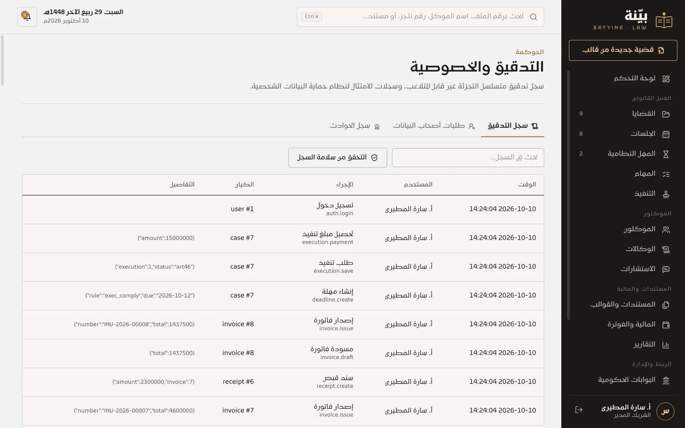Click the سارة المطيري user avatar
This screenshot has height=428, width=685.
665,411
